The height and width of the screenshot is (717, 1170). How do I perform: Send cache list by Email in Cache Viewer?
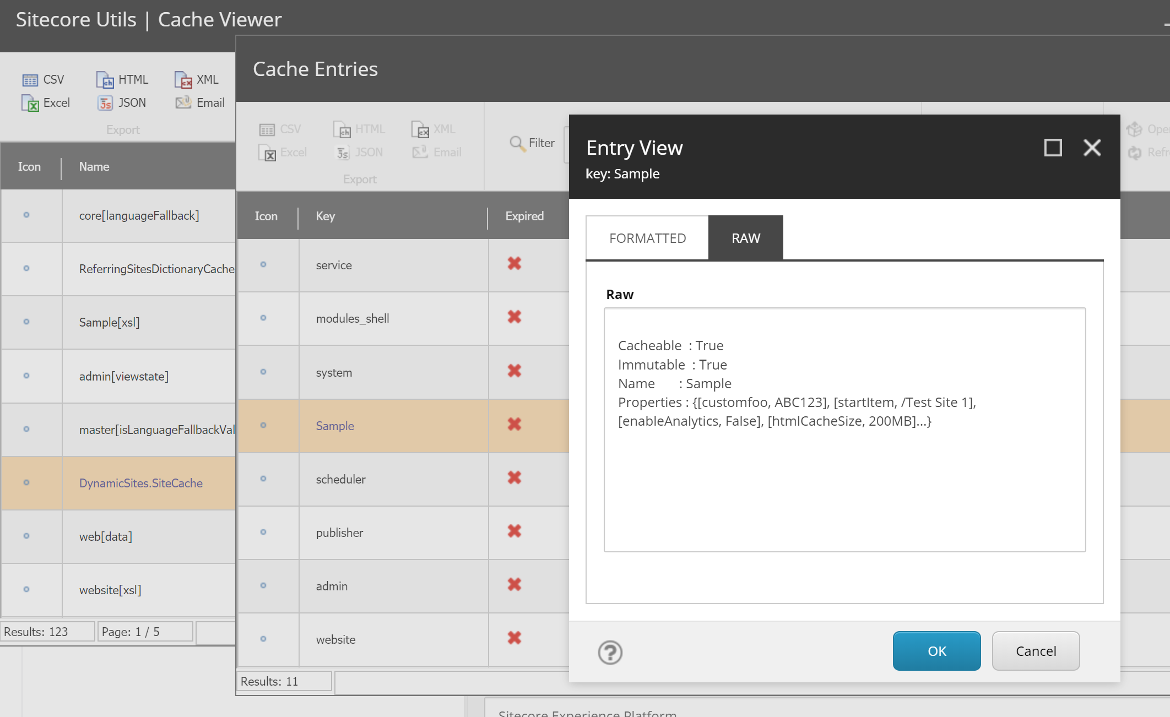pos(199,102)
